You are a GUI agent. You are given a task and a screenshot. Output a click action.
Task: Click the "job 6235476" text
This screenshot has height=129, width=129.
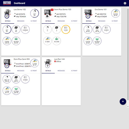coord(20,14)
